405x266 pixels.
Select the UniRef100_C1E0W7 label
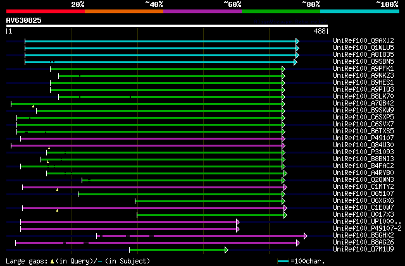tap(363, 208)
